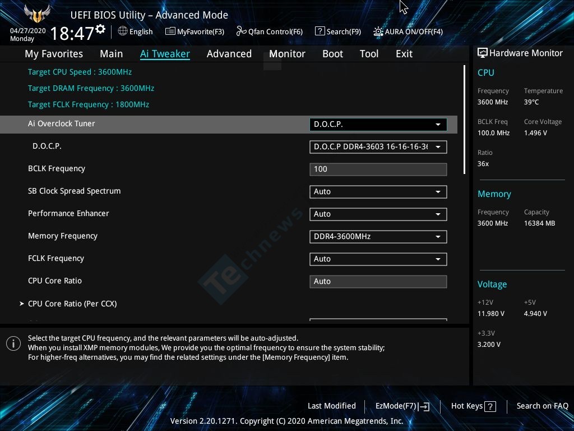The image size is (574, 431).
Task: Click Target CPU Speed : 3600MHz text
Action: coord(80,72)
